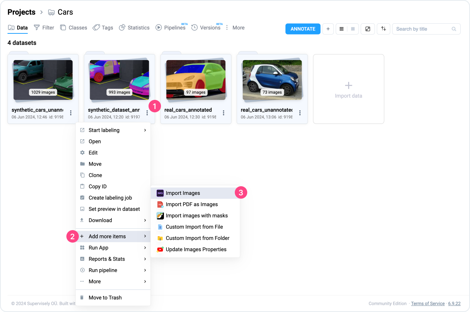Open the Terms of Service link
The image size is (470, 312).
[428, 304]
